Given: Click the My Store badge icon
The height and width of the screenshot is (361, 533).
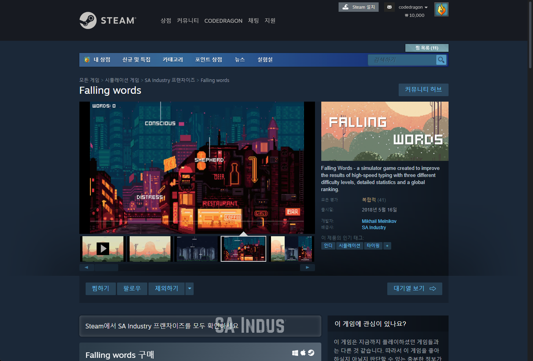Looking at the screenshot, I should pyautogui.click(x=87, y=60).
